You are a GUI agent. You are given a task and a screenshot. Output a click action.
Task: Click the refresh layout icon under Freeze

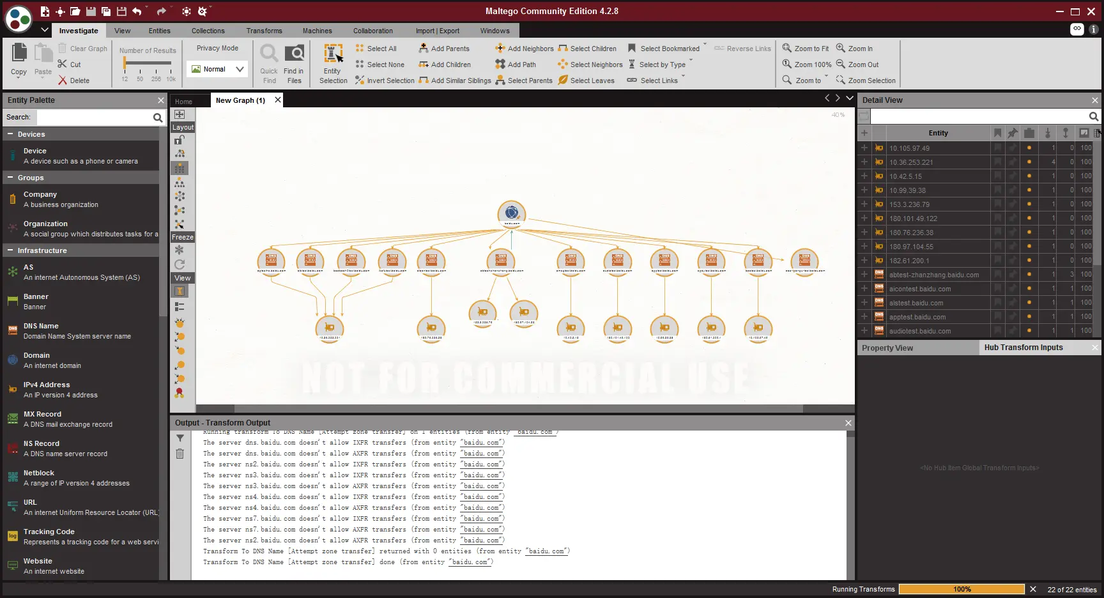(180, 264)
